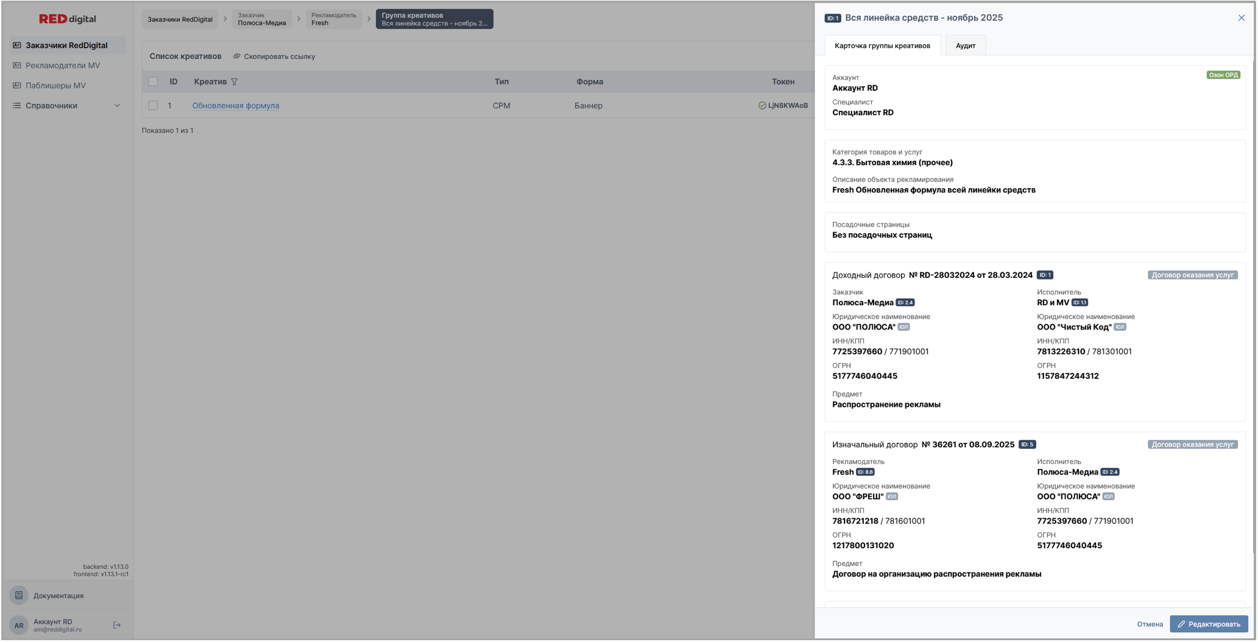1258x642 pixels.
Task: Expand the Справочники sidebar menu
Action: point(117,105)
